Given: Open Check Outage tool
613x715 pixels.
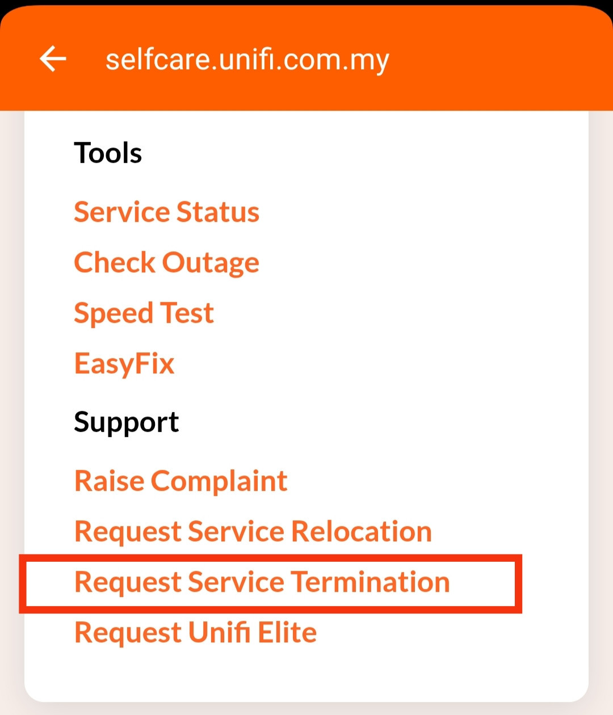Looking at the screenshot, I should (x=166, y=263).
